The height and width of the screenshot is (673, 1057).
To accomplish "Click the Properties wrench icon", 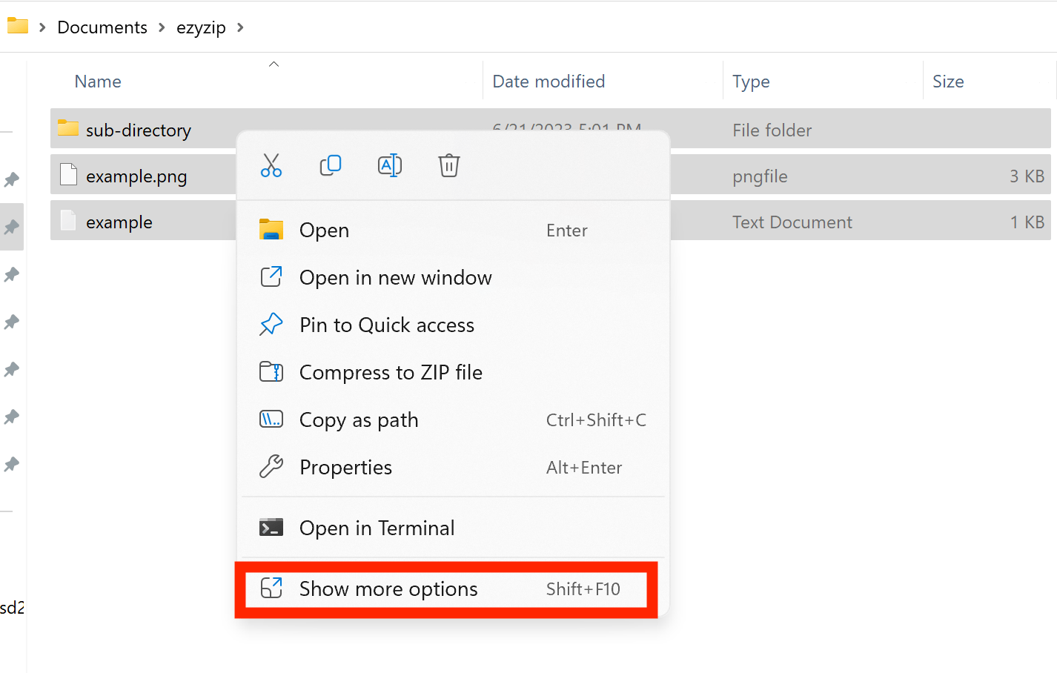I will (x=272, y=467).
